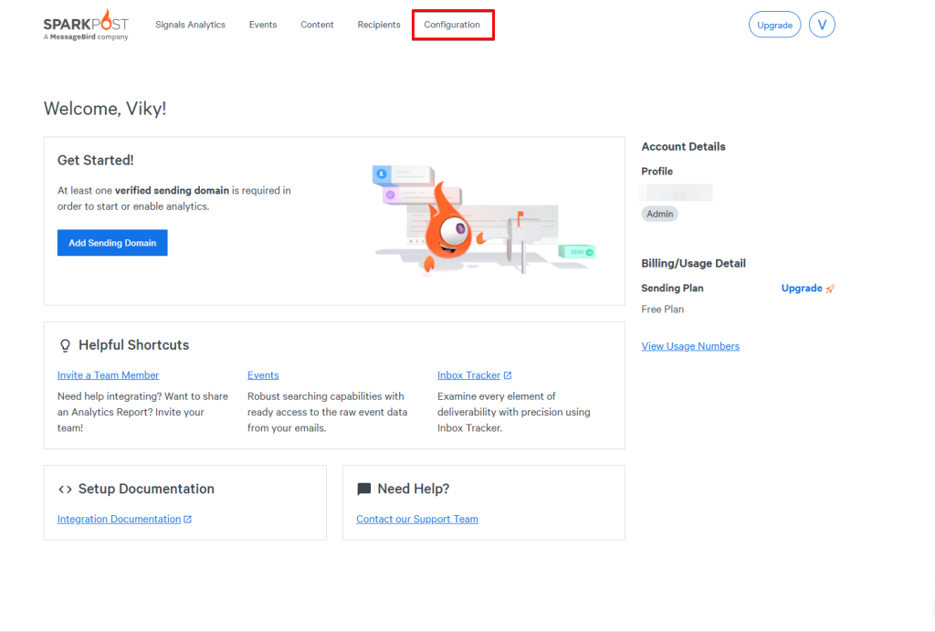935x632 pixels.
Task: Click the lightbulb icon beside Helpful Shortcuts
Action: point(65,345)
